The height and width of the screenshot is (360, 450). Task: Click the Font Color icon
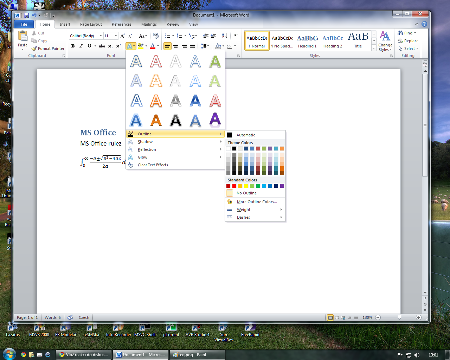(x=153, y=46)
